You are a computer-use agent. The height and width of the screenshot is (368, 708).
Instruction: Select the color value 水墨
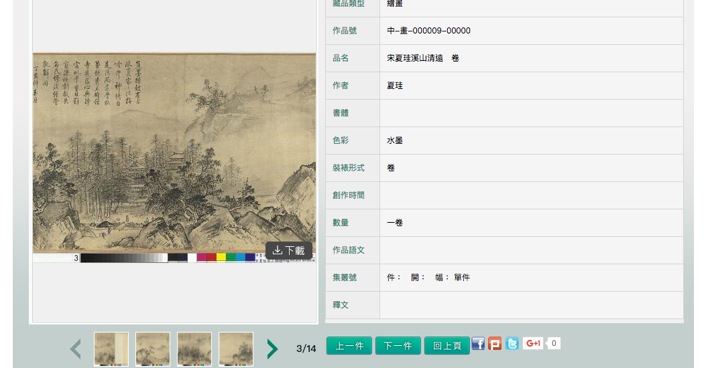395,141
